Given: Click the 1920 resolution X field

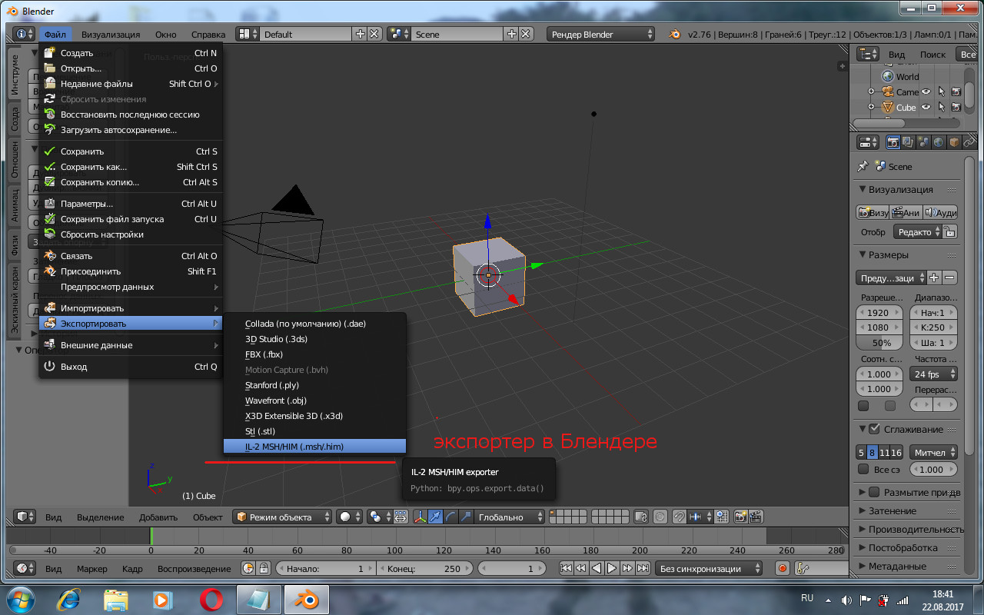Looking at the screenshot, I should (x=881, y=312).
